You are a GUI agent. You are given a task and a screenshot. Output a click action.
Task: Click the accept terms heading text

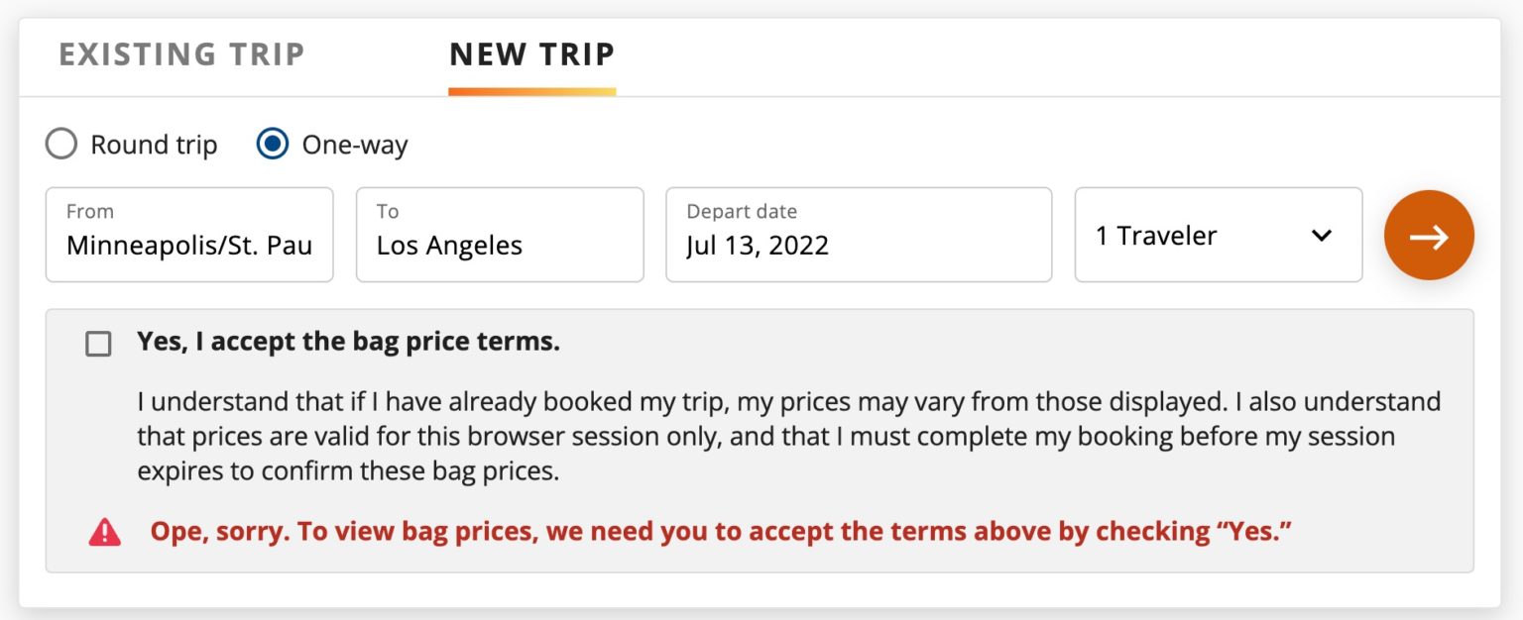(x=347, y=341)
